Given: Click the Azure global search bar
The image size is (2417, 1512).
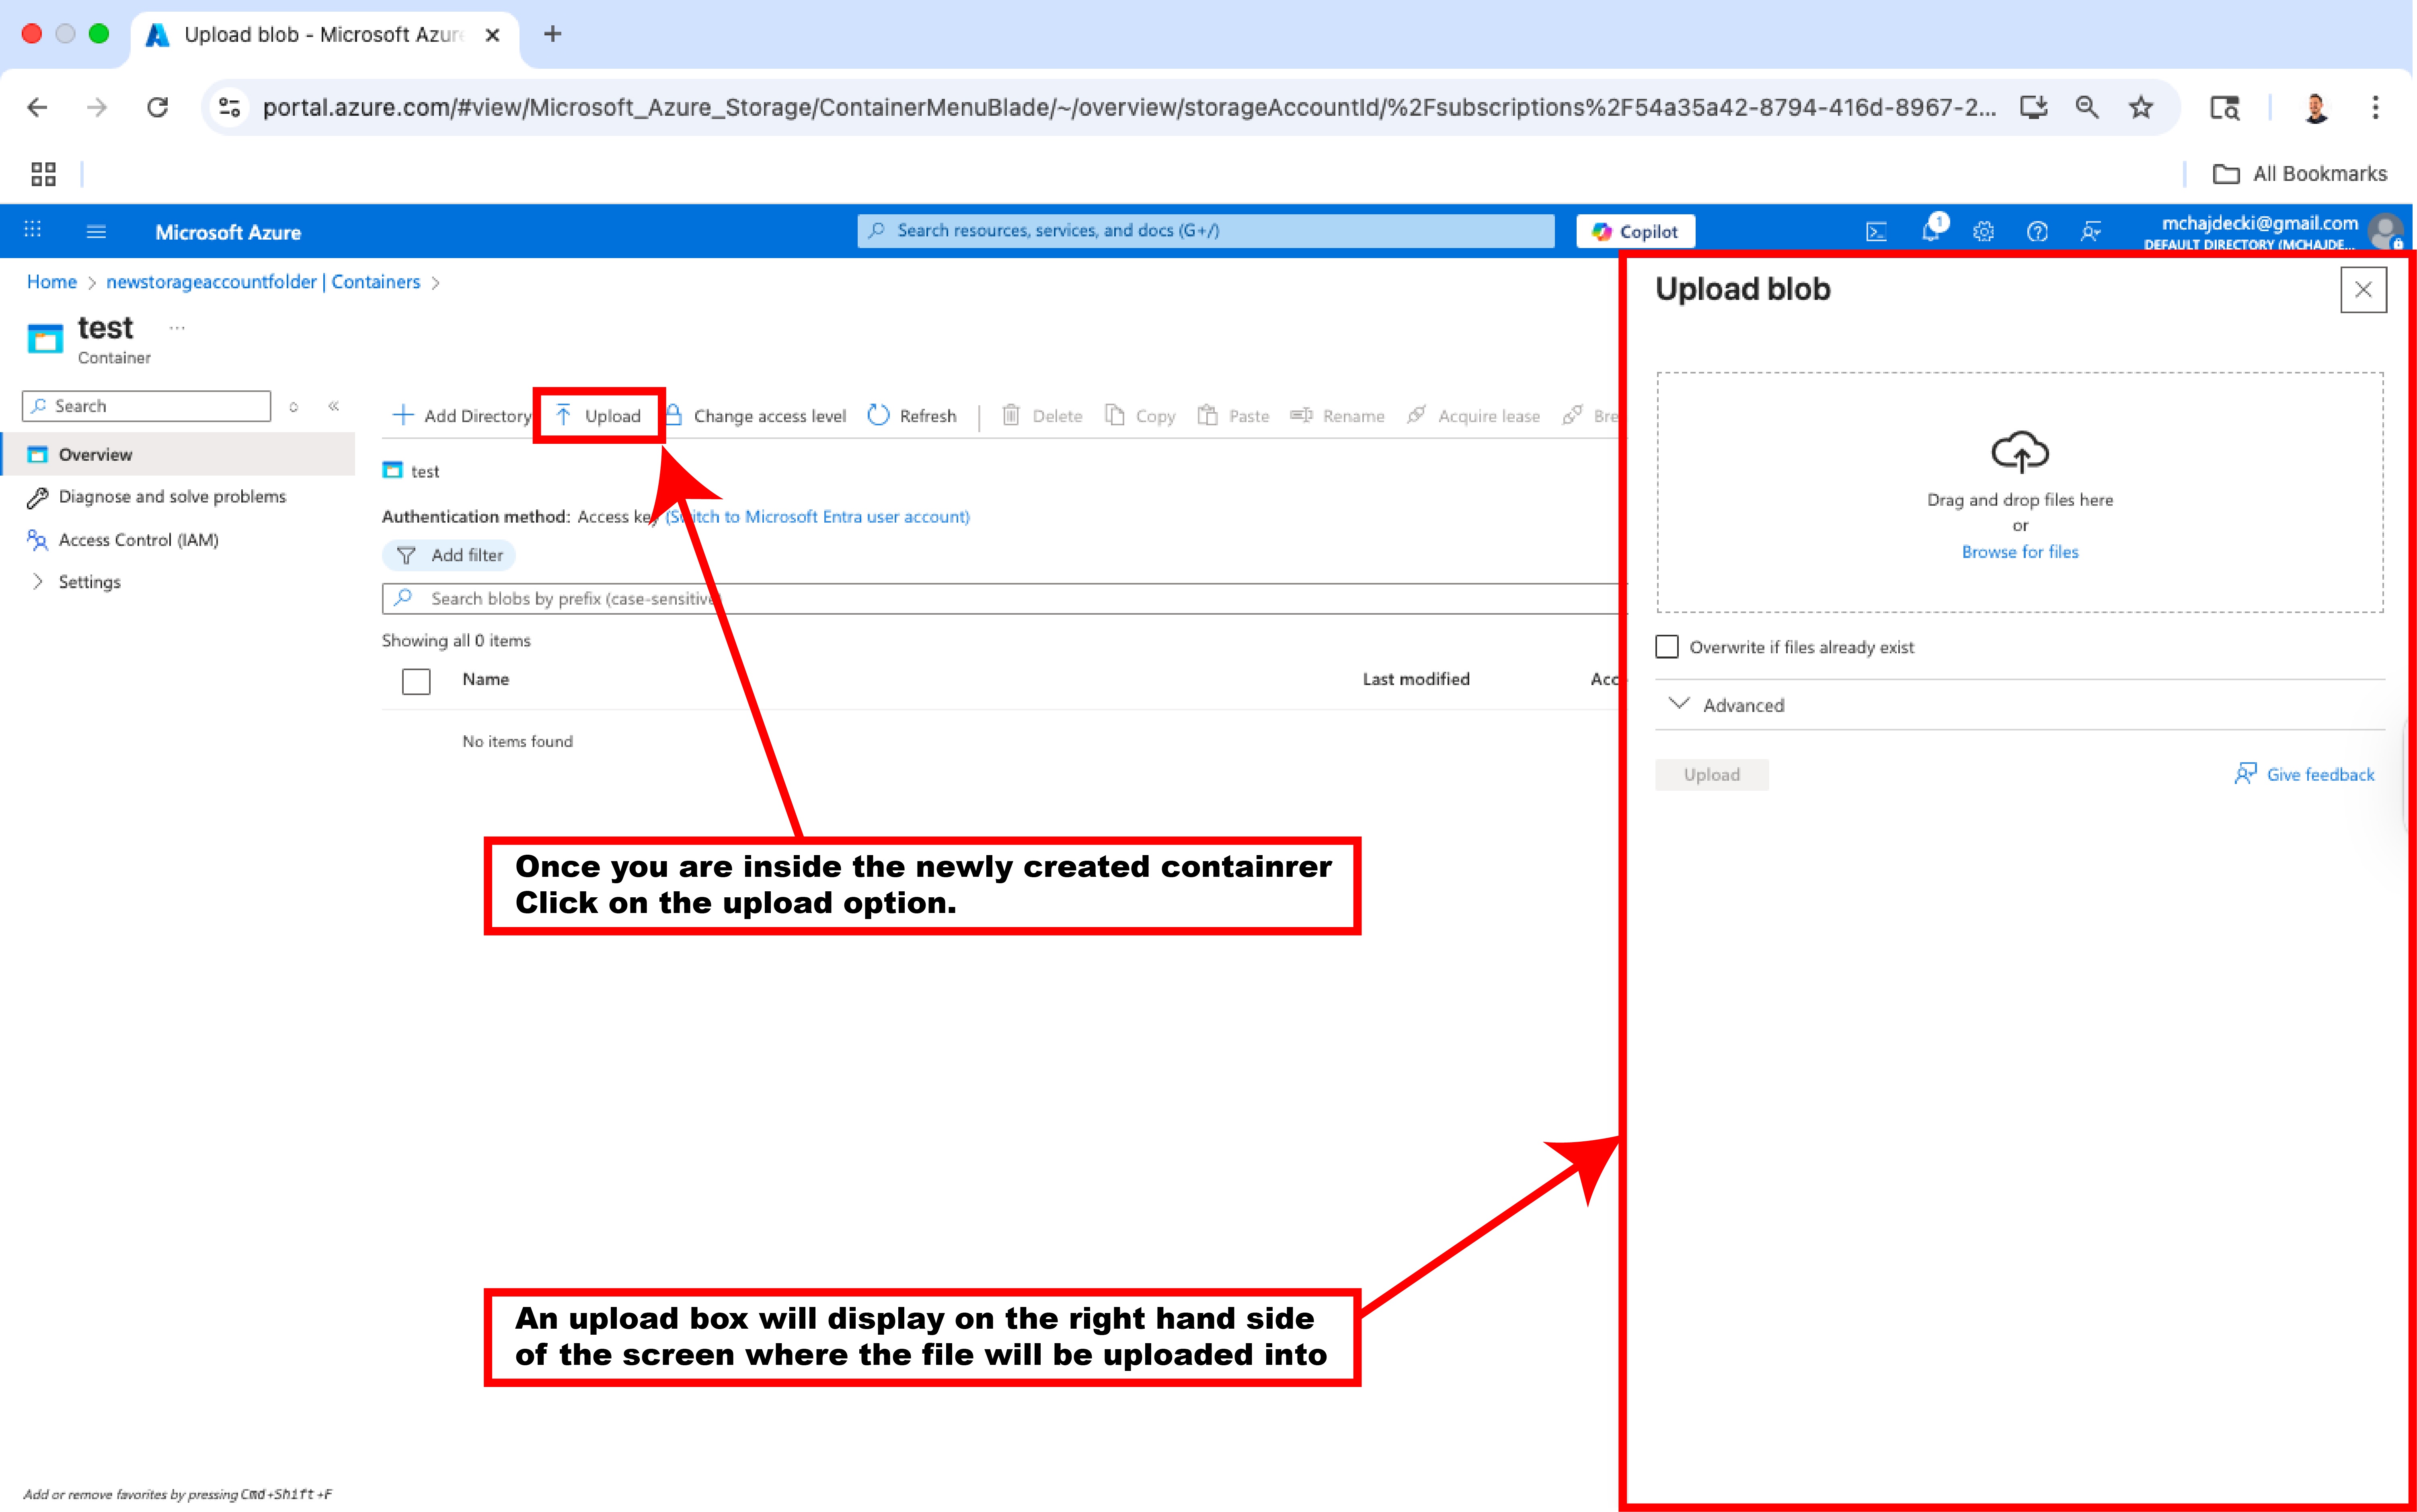Looking at the screenshot, I should click(1206, 231).
